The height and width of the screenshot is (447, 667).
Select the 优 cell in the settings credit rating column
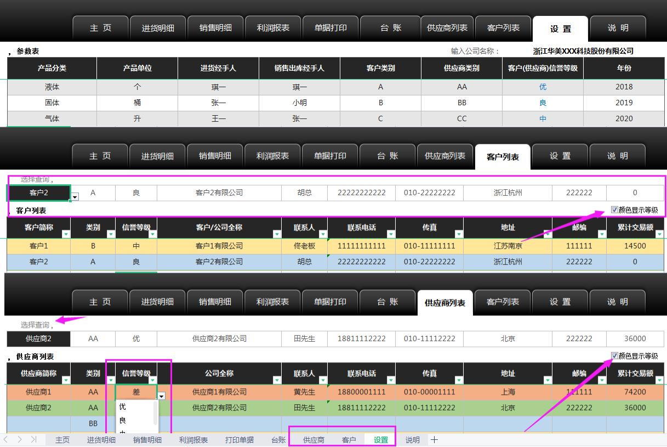[543, 87]
